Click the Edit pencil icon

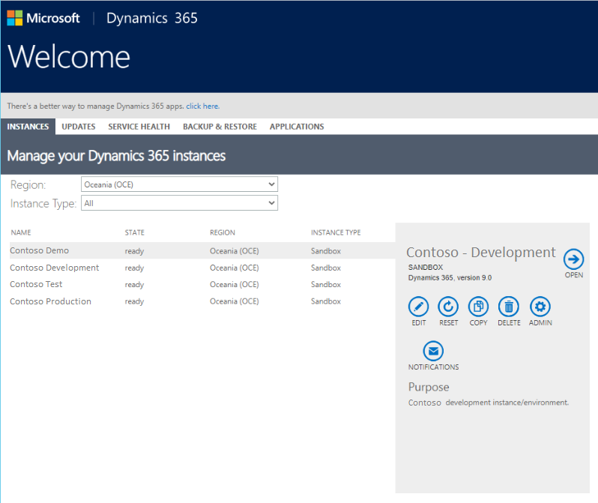(x=418, y=307)
